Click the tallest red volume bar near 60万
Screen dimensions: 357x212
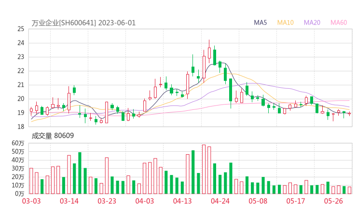[204, 169]
